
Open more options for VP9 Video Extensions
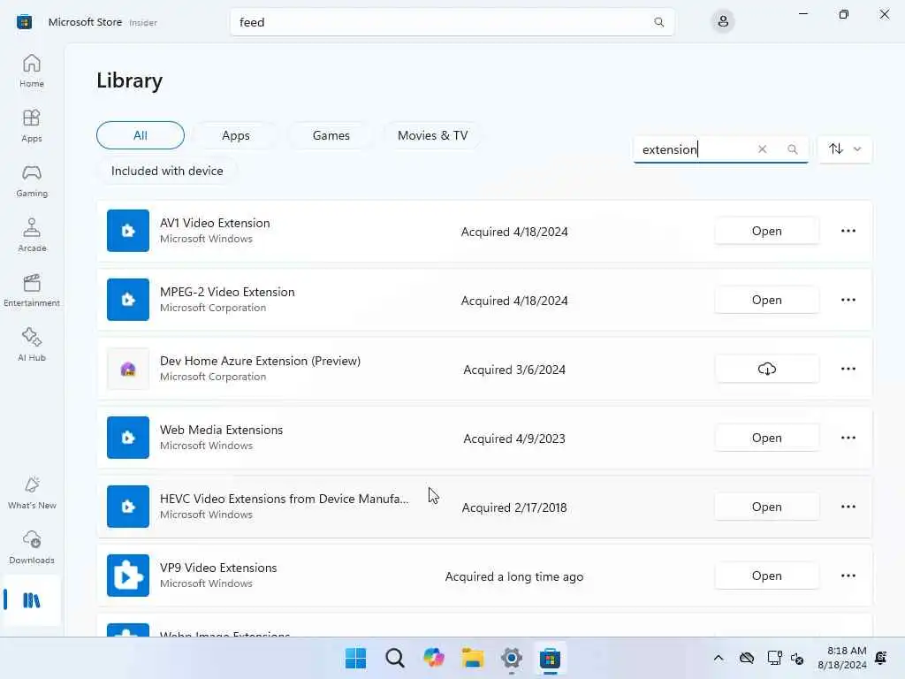coord(848,576)
